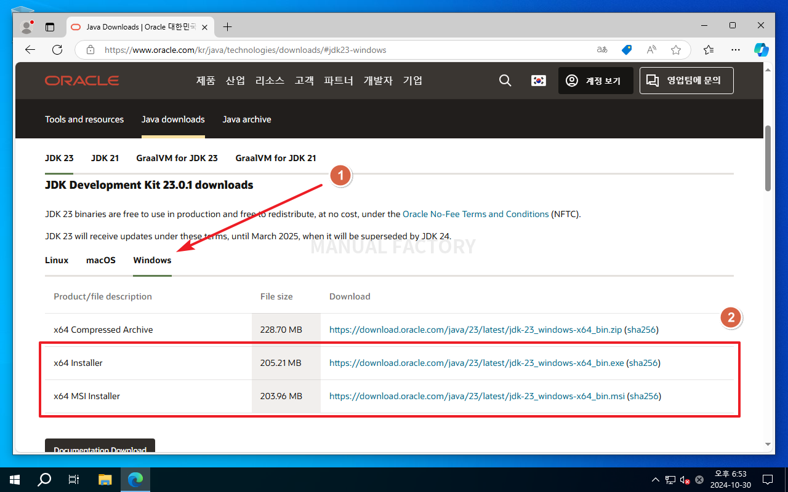Viewport: 788px width, 492px height.
Task: Select the macOS platform tab
Action: [x=101, y=260]
